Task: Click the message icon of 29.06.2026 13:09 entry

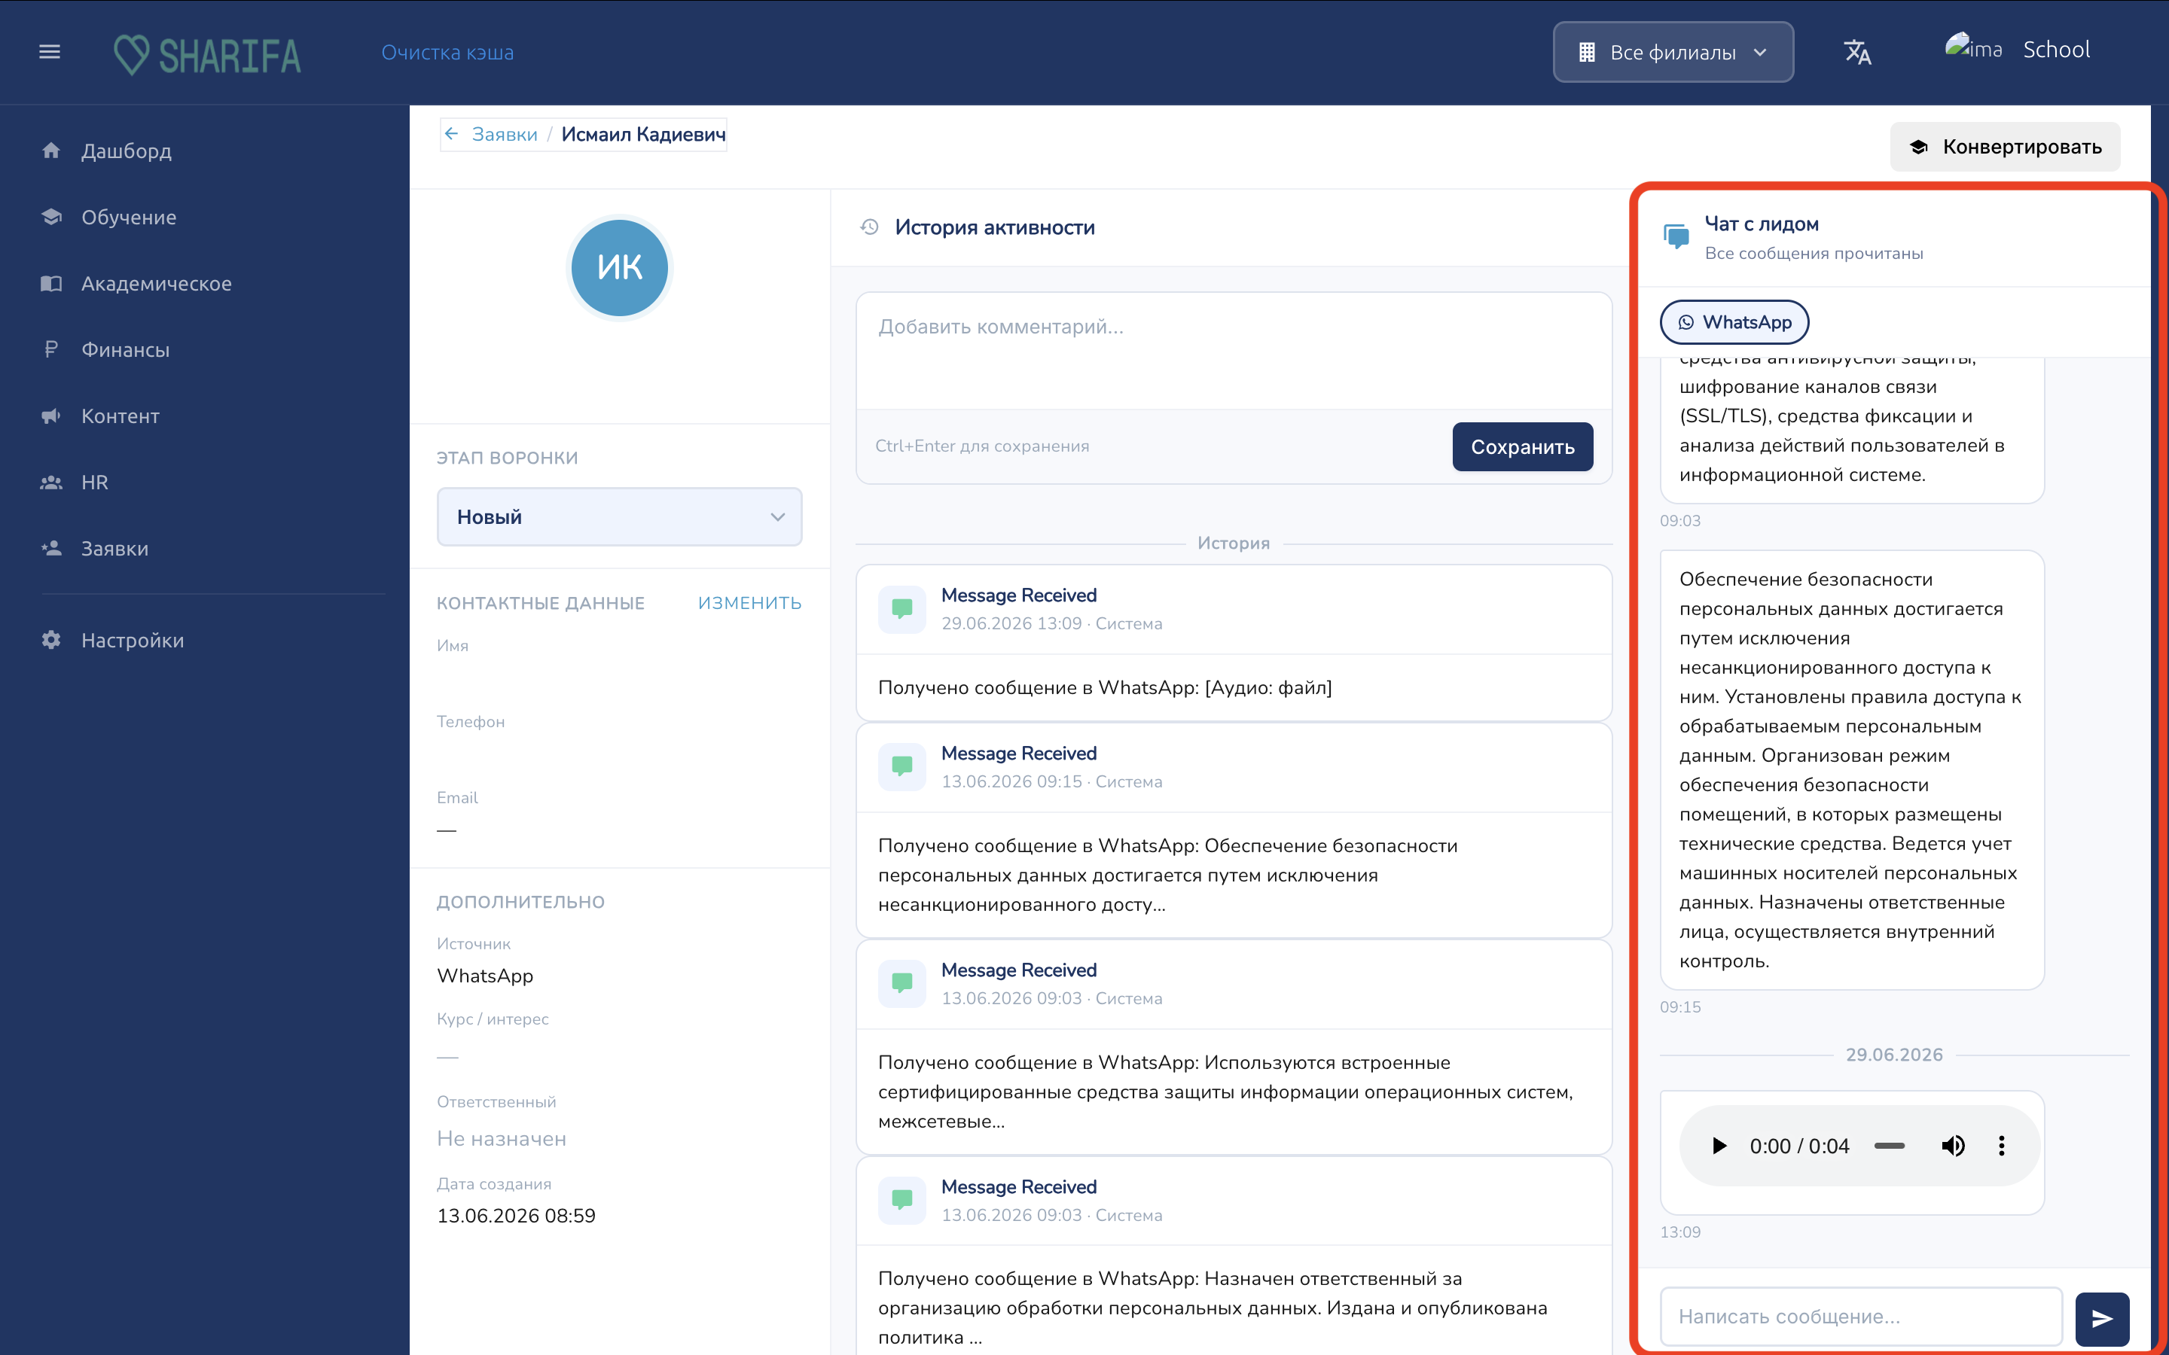Action: click(901, 610)
